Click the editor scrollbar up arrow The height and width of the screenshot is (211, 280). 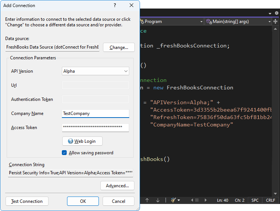[275, 29]
